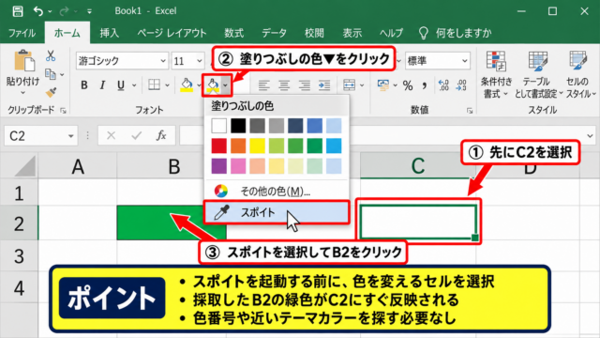Pick the purple swatch in the fill palette
600x338 pixels.
[218, 166]
